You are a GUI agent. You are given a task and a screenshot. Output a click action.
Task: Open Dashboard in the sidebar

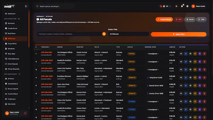pyautogui.click(x=15, y=14)
